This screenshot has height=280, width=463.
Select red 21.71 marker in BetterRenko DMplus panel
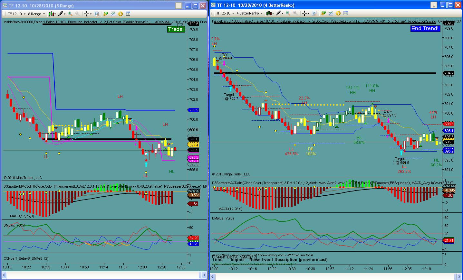449,240
